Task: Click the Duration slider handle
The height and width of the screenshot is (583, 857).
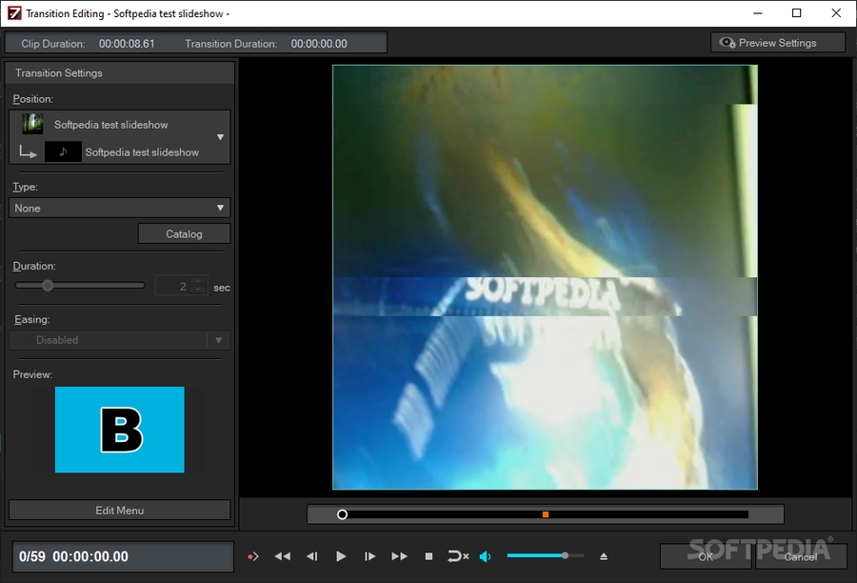Action: tap(48, 285)
